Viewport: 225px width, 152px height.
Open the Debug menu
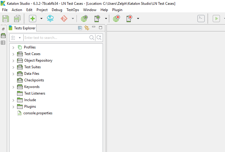point(57,10)
